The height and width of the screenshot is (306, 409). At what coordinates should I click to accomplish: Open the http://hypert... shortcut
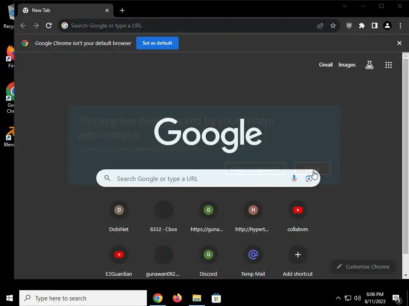coord(253,217)
